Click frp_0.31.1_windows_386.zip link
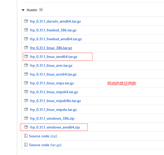The image size is (164, 155). tap(52, 118)
